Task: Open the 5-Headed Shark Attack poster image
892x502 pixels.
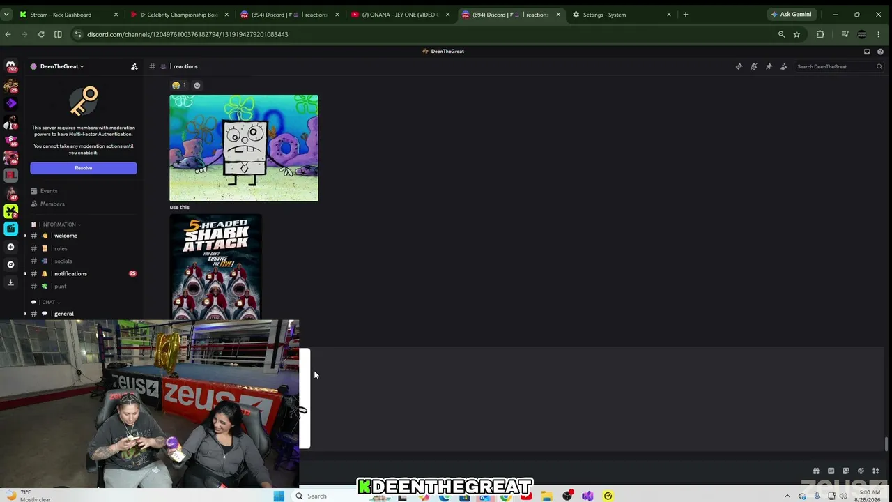Action: tap(216, 267)
